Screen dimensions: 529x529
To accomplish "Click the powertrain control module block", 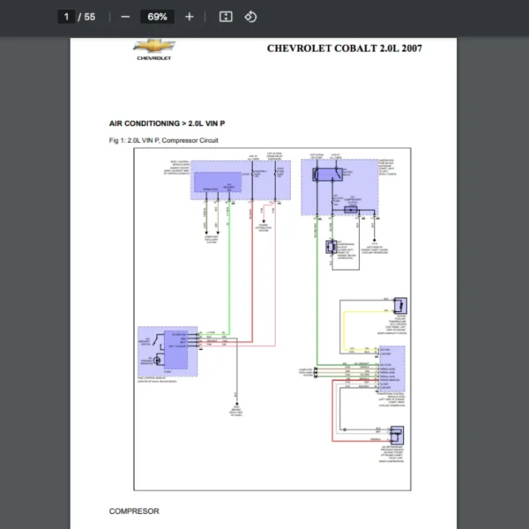I will [392, 369].
